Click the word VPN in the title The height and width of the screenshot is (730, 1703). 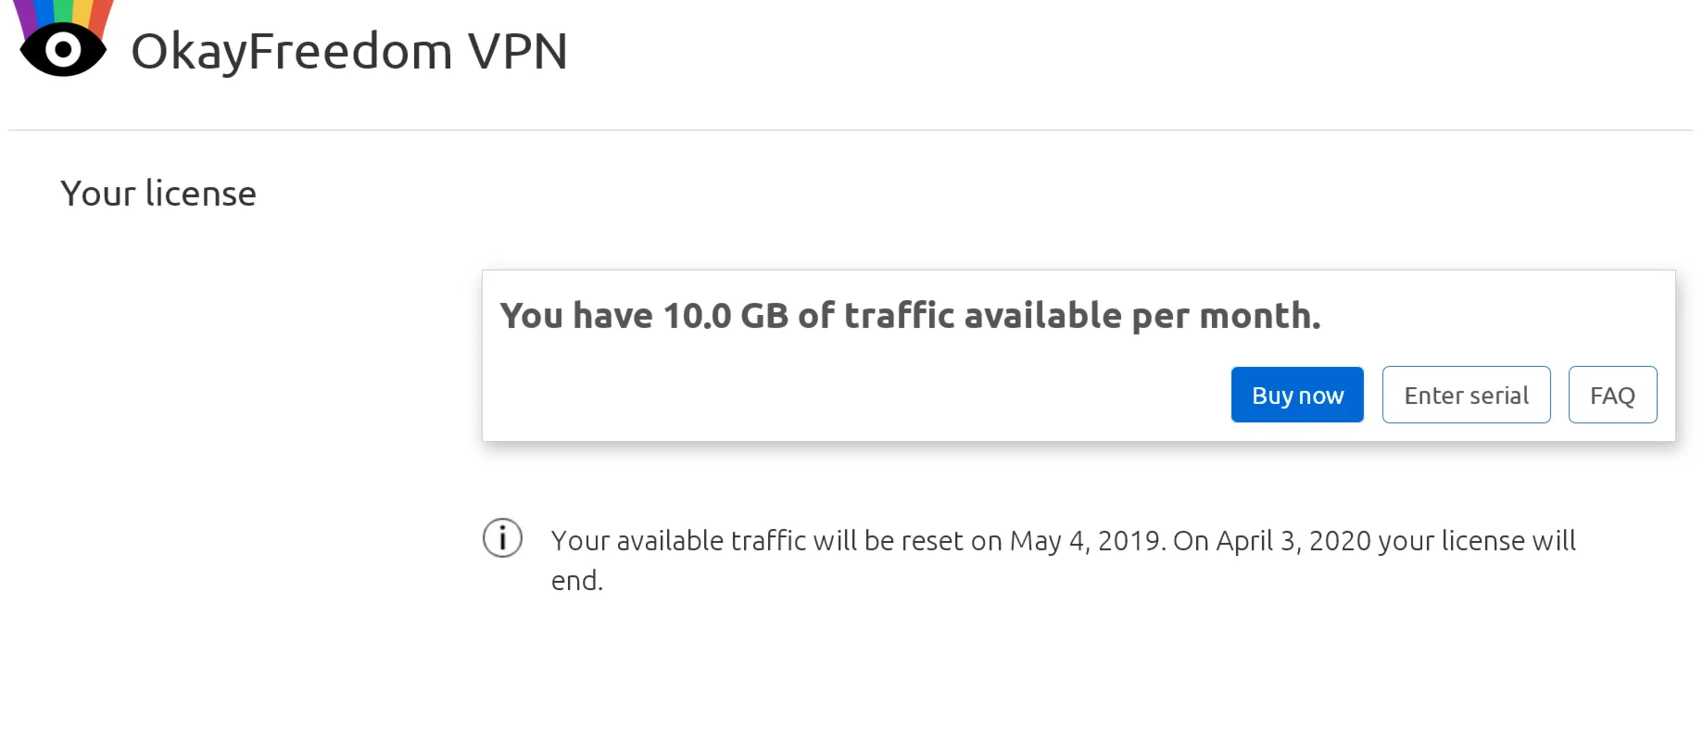click(517, 52)
